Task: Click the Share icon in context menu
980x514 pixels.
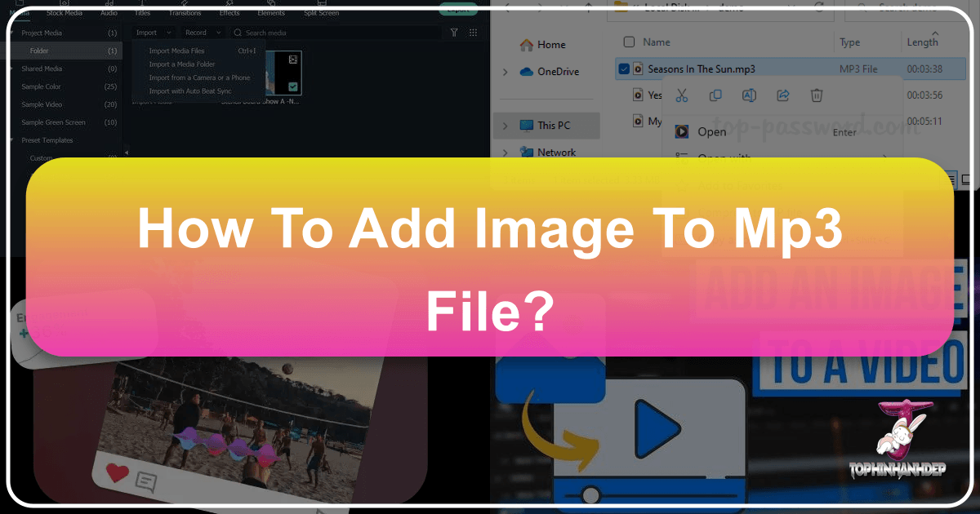Action: tap(782, 96)
